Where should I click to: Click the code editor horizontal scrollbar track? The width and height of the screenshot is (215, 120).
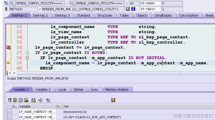coord(116,73)
